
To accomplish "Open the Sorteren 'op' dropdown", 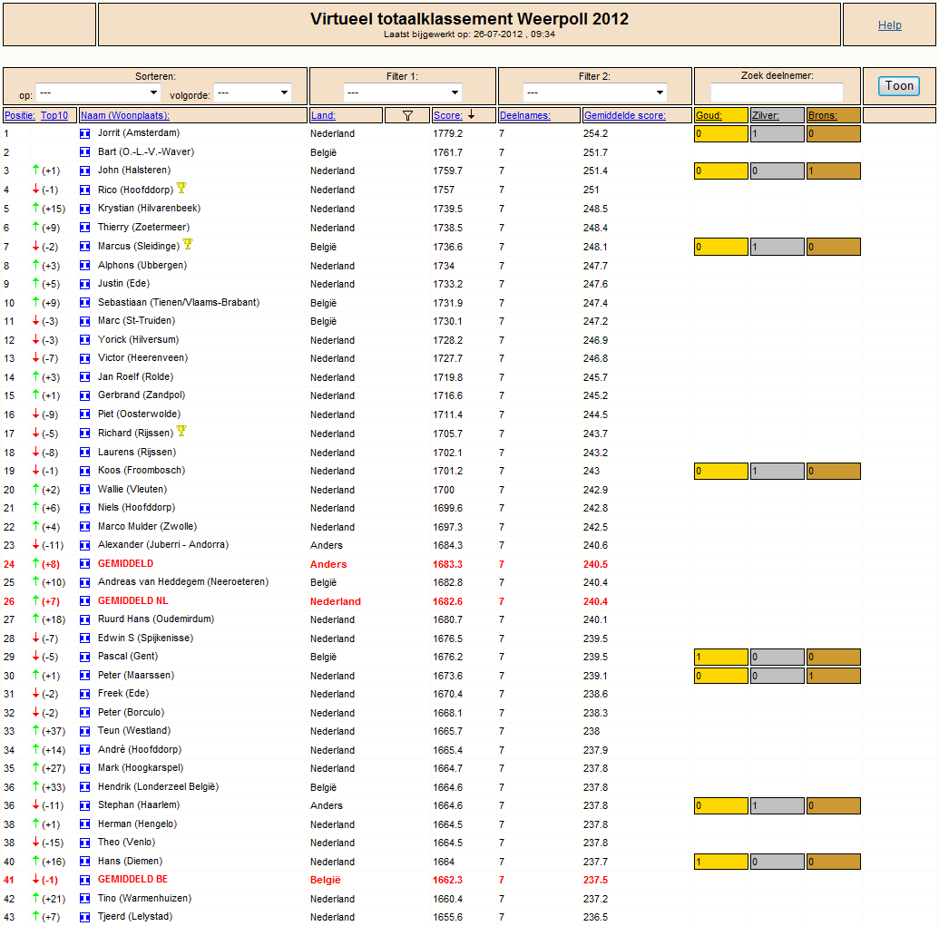I will 99,93.
